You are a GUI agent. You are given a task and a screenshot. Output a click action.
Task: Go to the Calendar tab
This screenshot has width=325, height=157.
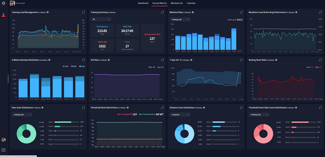(x=191, y=3)
